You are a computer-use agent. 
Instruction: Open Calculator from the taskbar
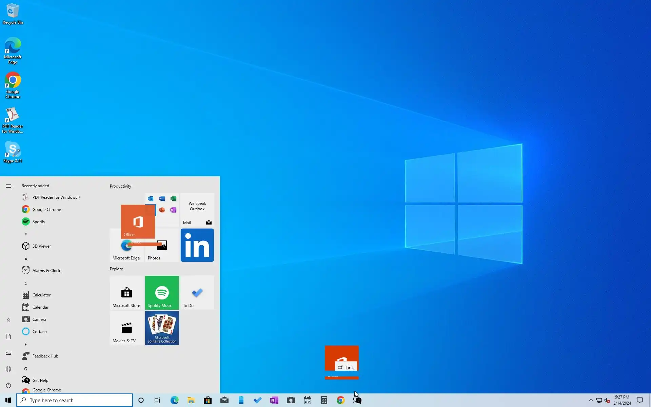(x=324, y=400)
